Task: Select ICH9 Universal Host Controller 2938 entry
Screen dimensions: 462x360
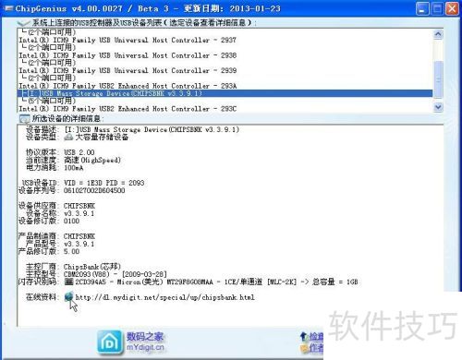Action: [128, 55]
